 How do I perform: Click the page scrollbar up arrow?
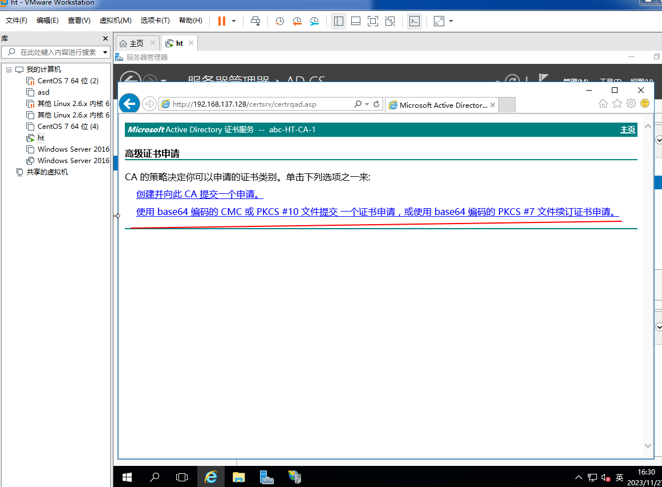click(x=648, y=126)
